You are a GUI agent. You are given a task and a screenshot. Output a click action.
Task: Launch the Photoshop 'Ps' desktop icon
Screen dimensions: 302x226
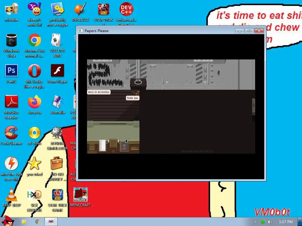[12, 71]
